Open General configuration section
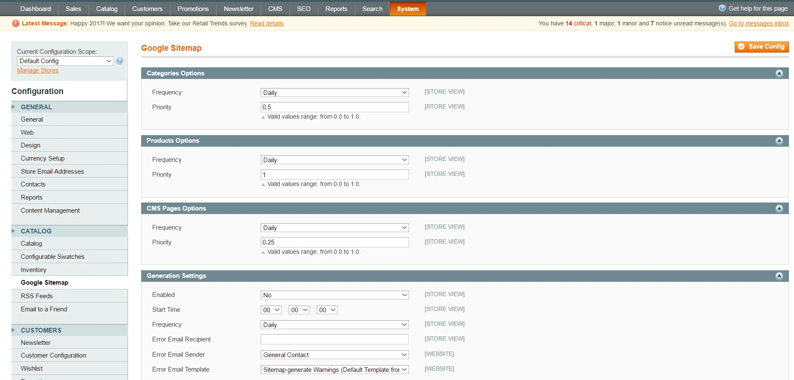 click(70, 119)
